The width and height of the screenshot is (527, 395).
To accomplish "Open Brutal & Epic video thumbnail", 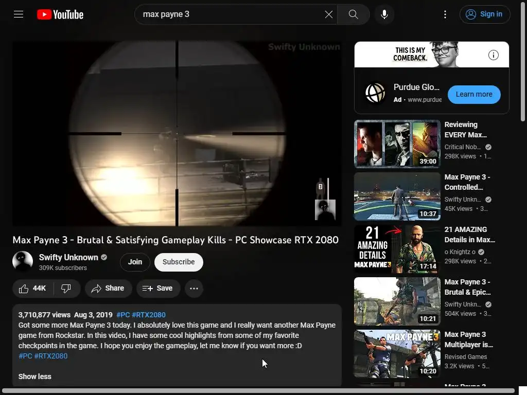I will click(x=397, y=301).
